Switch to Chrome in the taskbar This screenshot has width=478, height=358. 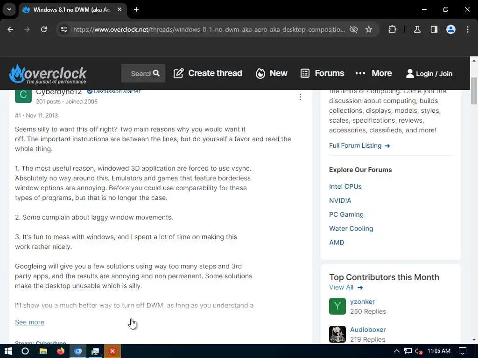[78, 351]
